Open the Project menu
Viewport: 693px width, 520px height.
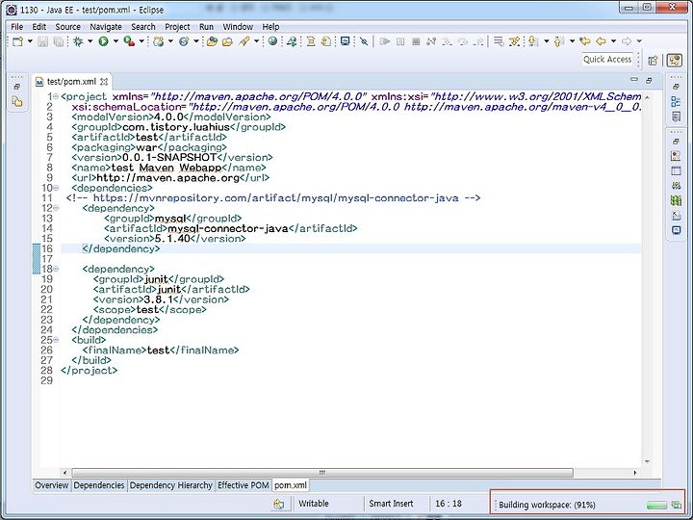(x=177, y=27)
